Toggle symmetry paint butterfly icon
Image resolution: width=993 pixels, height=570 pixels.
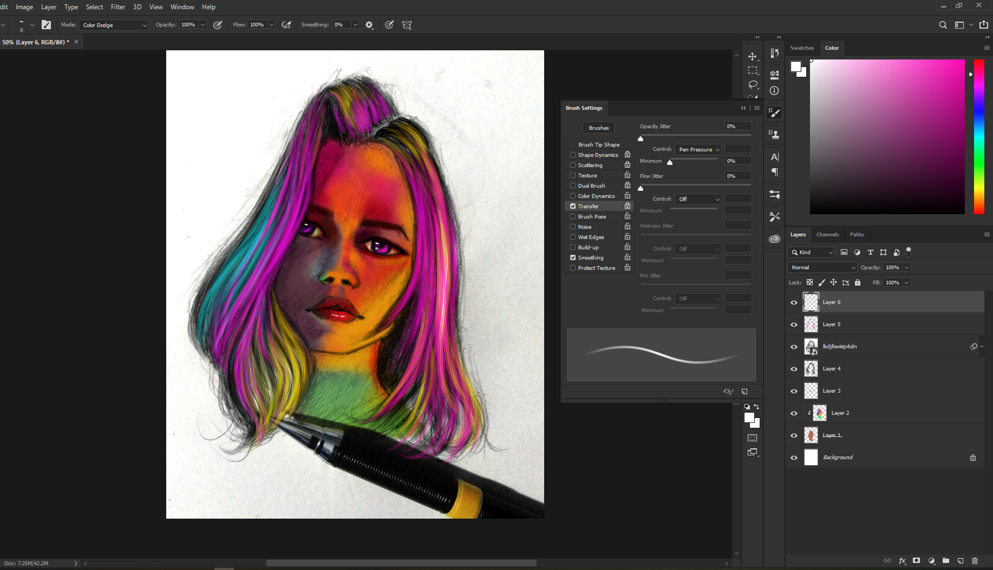coord(407,25)
